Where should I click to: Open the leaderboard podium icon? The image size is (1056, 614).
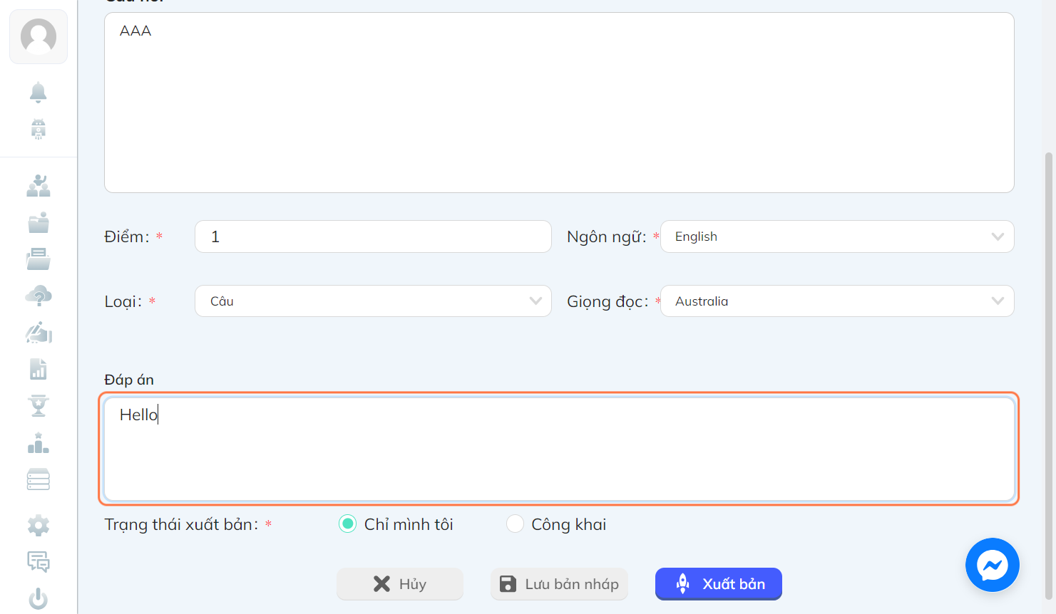[x=39, y=443]
